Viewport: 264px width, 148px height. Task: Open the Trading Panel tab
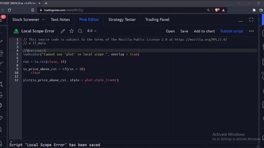click(x=157, y=20)
